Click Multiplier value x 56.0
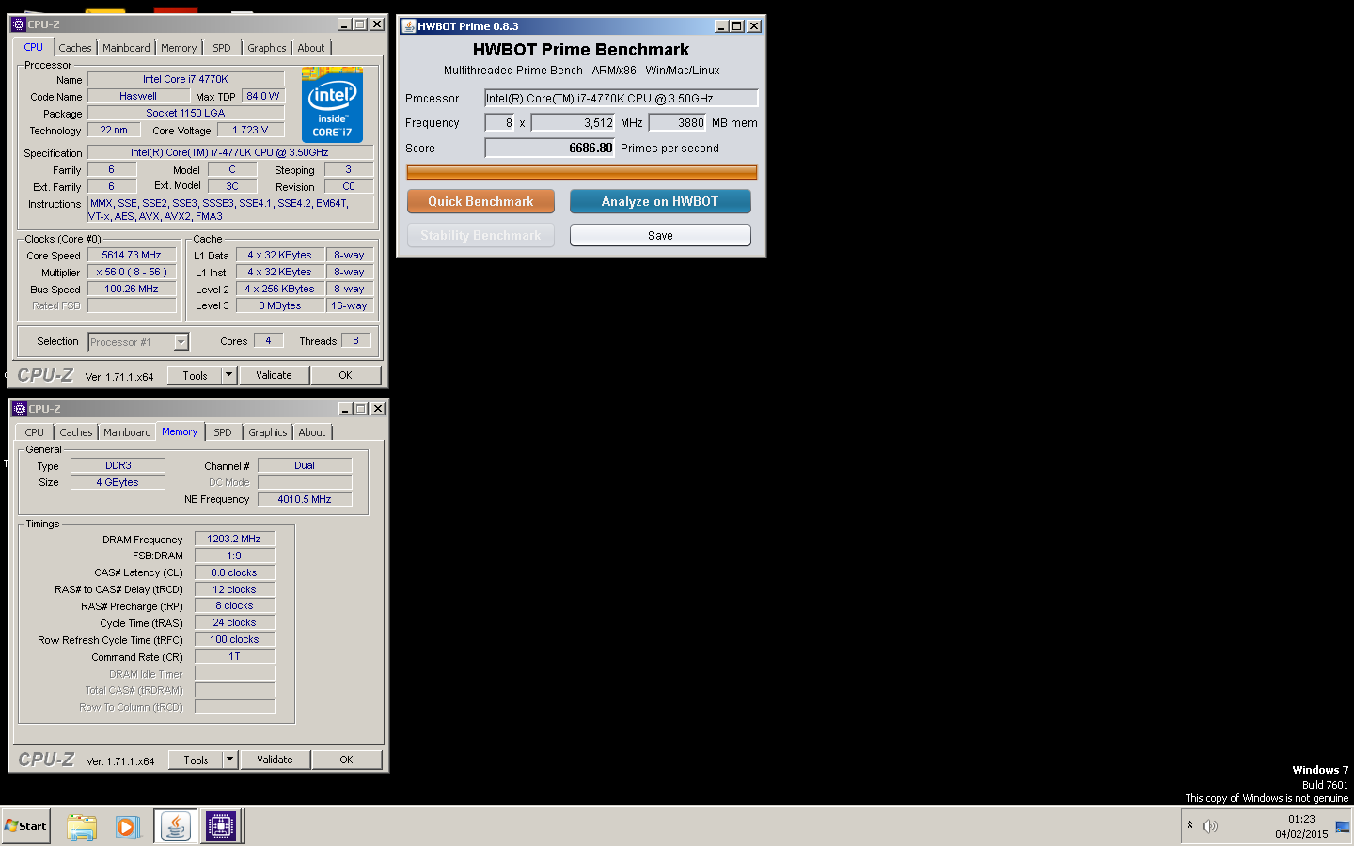 [132, 272]
